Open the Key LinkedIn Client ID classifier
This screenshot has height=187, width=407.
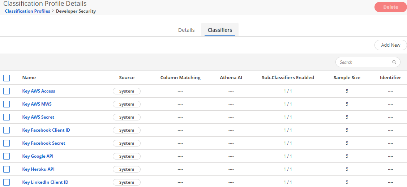[x=46, y=182]
